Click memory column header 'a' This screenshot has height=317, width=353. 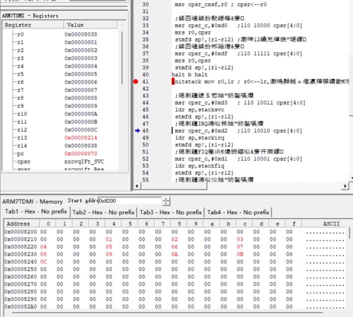212,223
